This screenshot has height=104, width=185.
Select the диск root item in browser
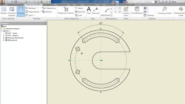[4, 26]
